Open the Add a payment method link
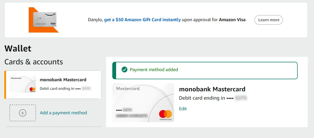 [x=63, y=113]
